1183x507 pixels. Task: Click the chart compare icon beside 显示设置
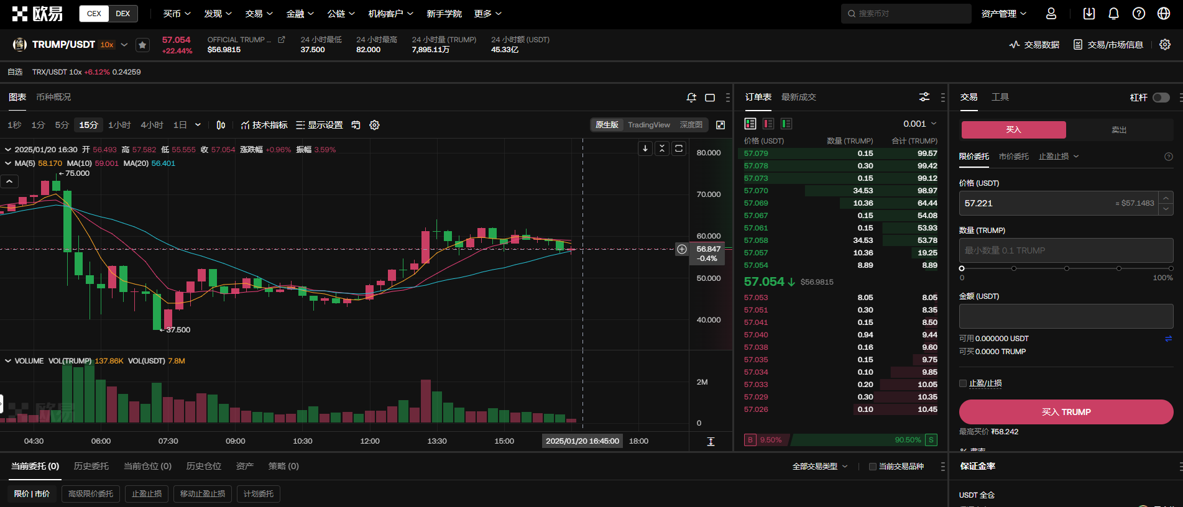(x=356, y=125)
